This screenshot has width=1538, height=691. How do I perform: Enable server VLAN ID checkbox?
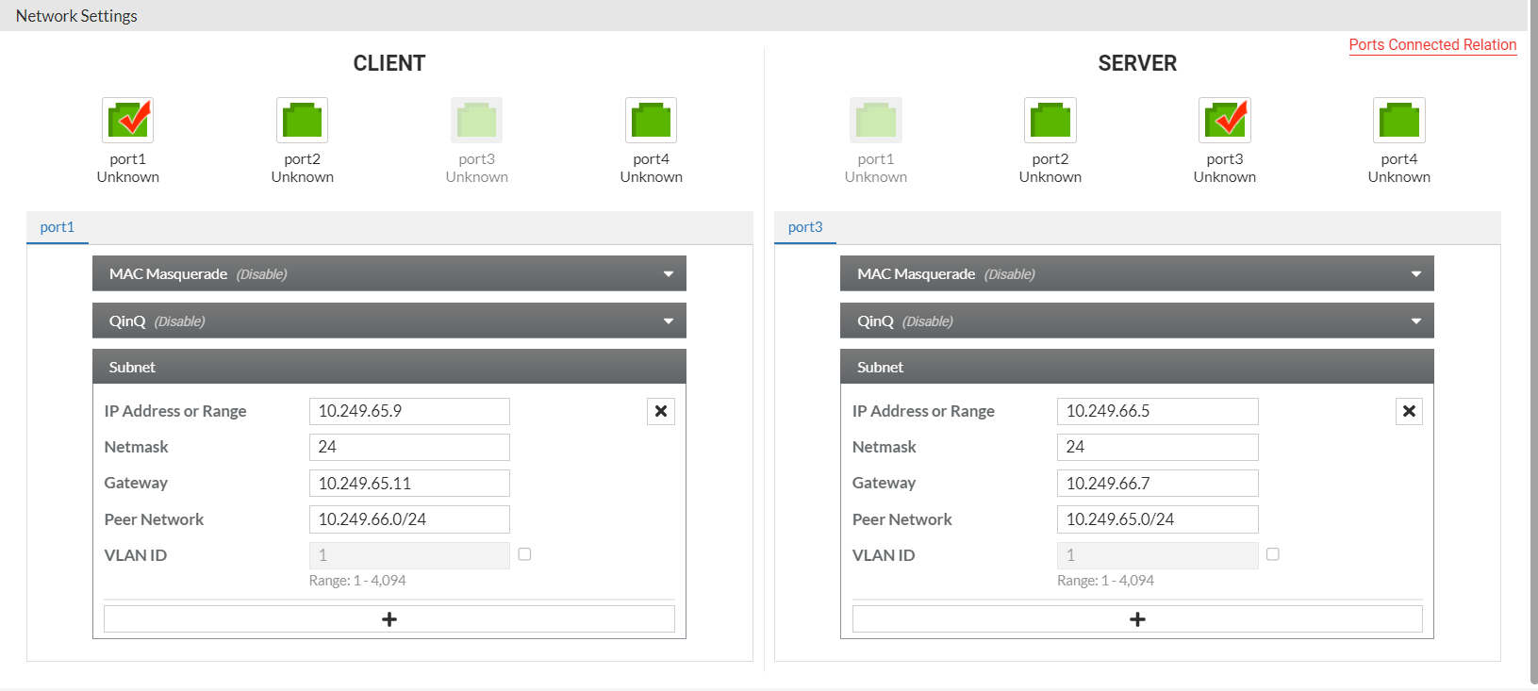click(x=1272, y=554)
